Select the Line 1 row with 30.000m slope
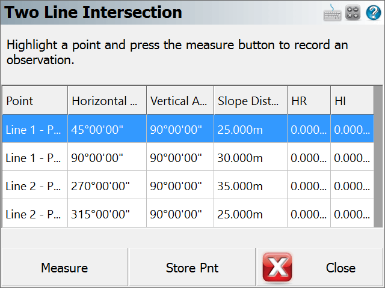 click(188, 157)
